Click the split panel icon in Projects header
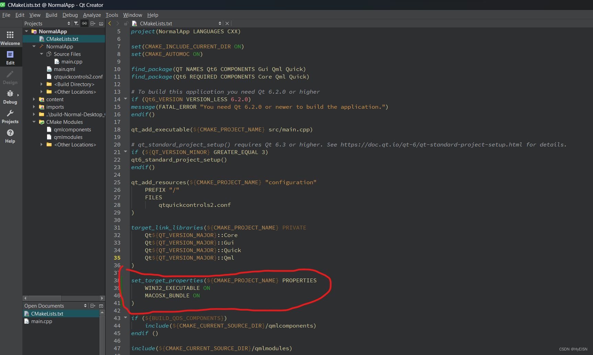Screen dimensions: 593x355 93,23
